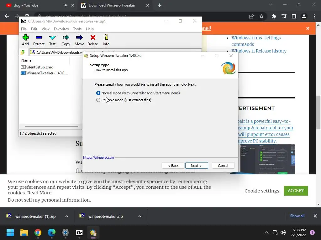Click the 7-Zip path address field
The image size is (321, 240).
tap(115, 52)
